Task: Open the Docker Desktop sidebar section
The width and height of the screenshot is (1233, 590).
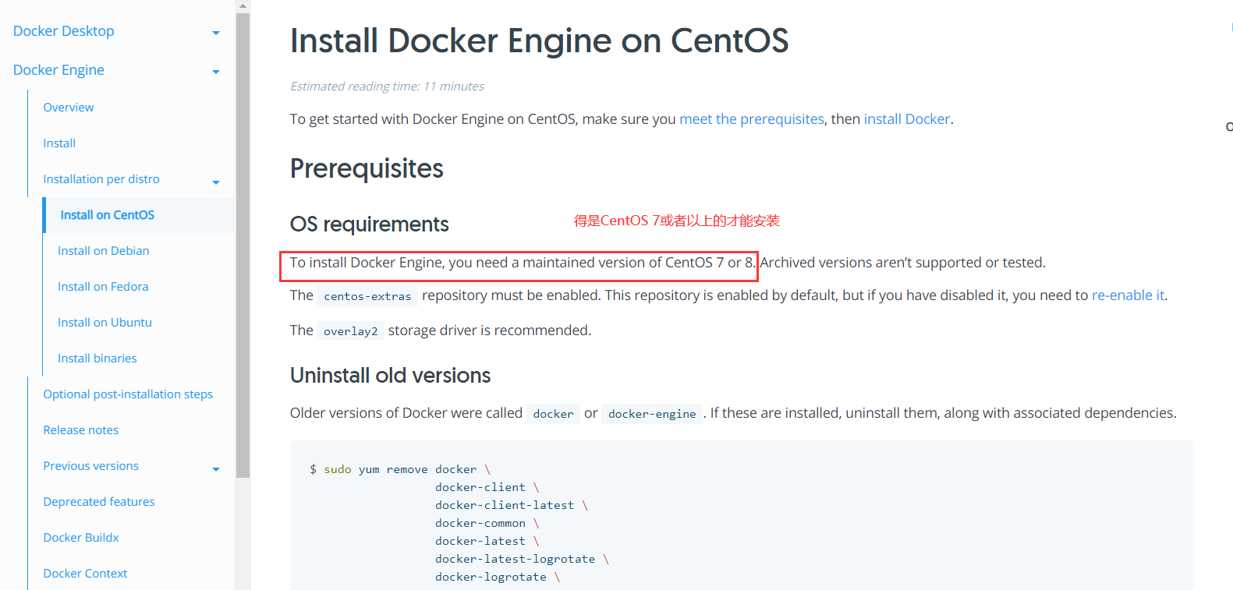Action: coord(64,31)
